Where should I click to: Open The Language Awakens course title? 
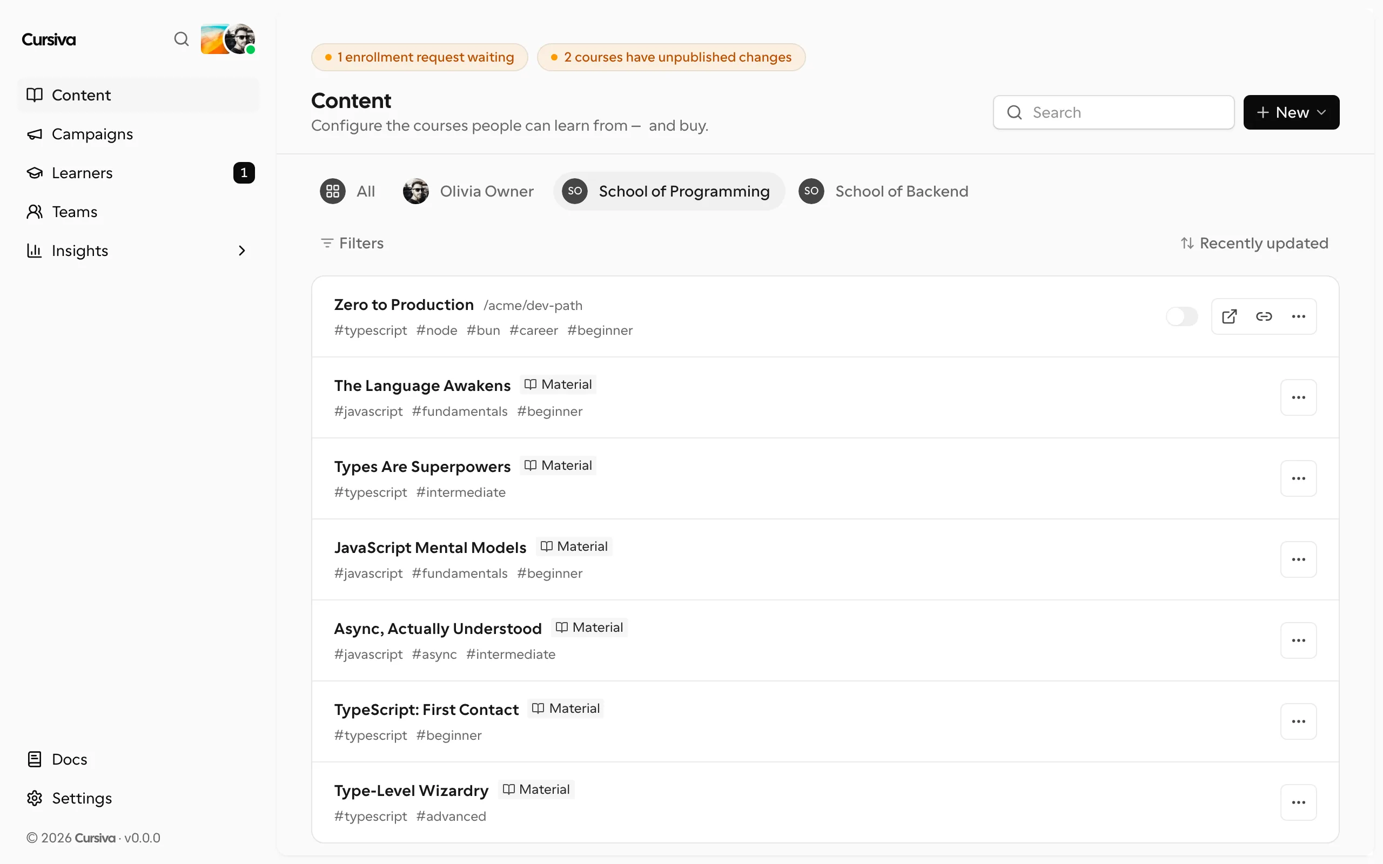[x=422, y=386]
